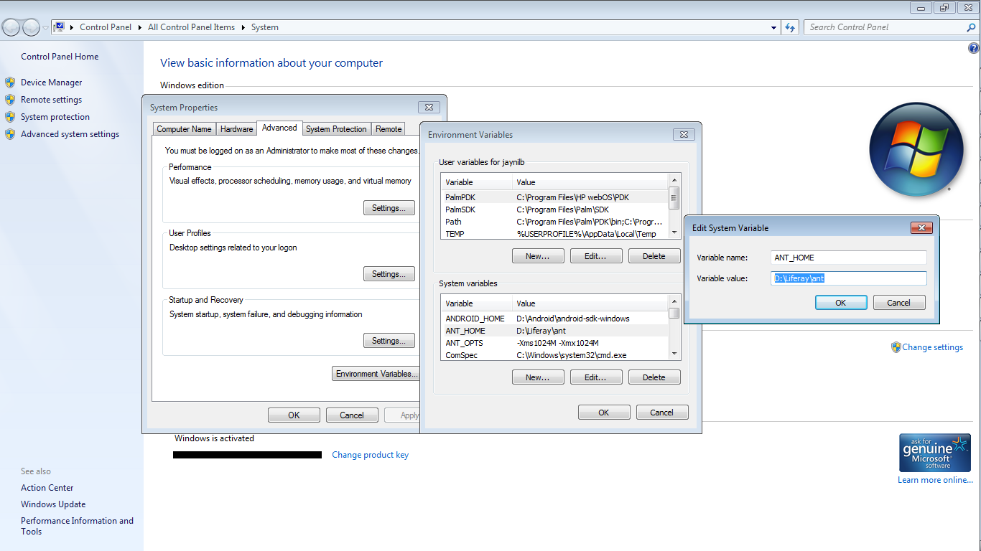Switch to the Computer Name tab
Image resolution: width=981 pixels, height=551 pixels.
(x=184, y=129)
